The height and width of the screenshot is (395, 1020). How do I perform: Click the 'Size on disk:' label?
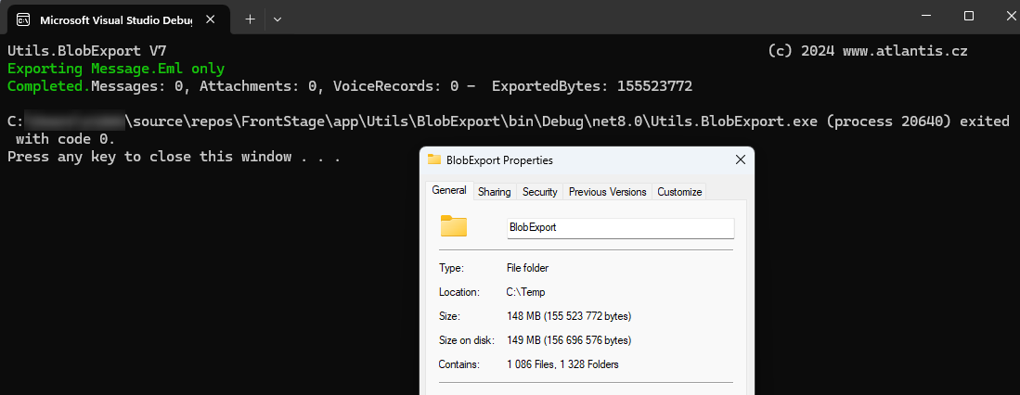(x=467, y=340)
